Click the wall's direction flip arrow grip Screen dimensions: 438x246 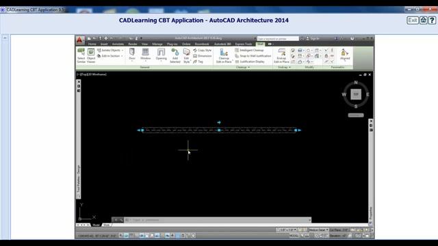tap(219, 122)
